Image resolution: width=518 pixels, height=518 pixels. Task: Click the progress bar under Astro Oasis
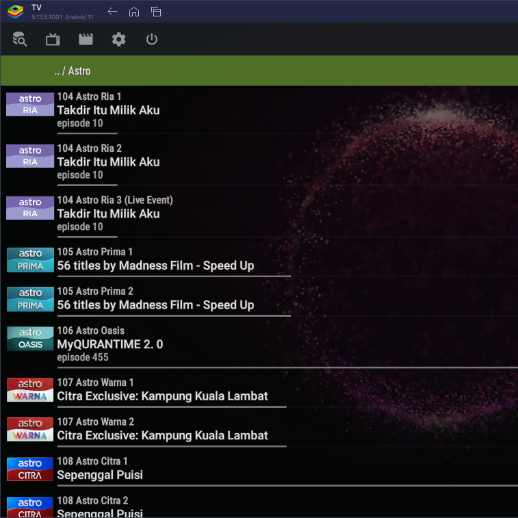287,367
